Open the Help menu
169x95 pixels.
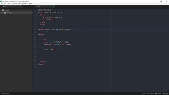[30, 4]
